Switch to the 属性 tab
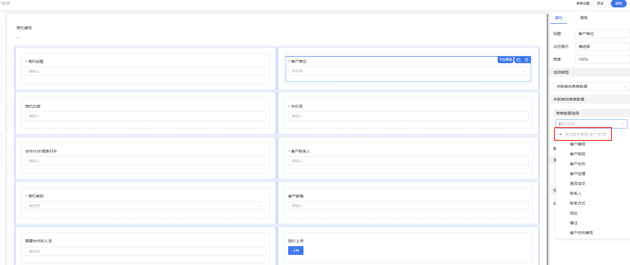The height and width of the screenshot is (265, 630). pyautogui.click(x=559, y=18)
